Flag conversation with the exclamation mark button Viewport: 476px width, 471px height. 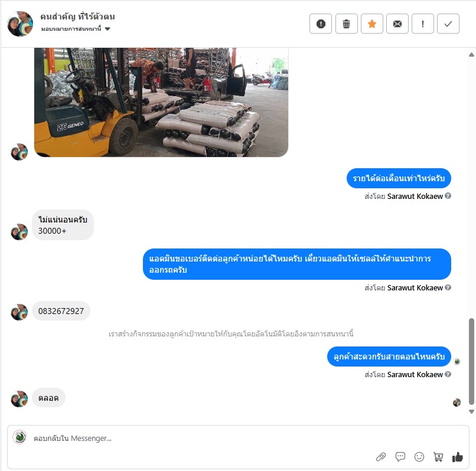[x=423, y=24]
